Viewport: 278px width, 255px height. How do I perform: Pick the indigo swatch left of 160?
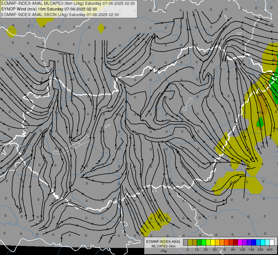tap(249, 242)
